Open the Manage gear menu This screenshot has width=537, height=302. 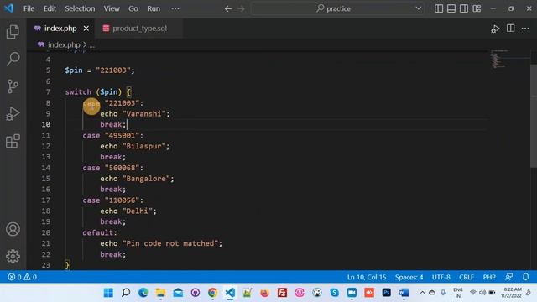point(13,256)
